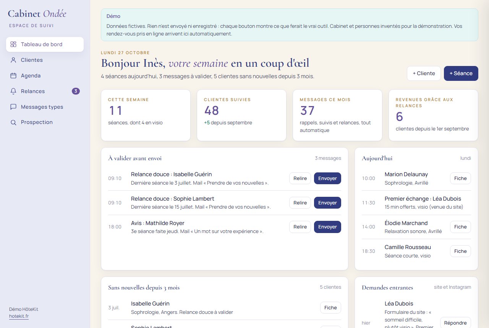Click "Avis : Mathilde Royer" title

157,223
